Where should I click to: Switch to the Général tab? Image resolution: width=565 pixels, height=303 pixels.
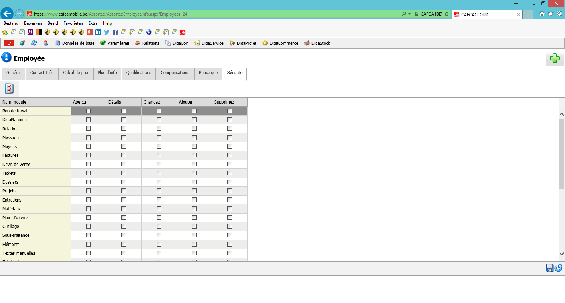(13, 74)
